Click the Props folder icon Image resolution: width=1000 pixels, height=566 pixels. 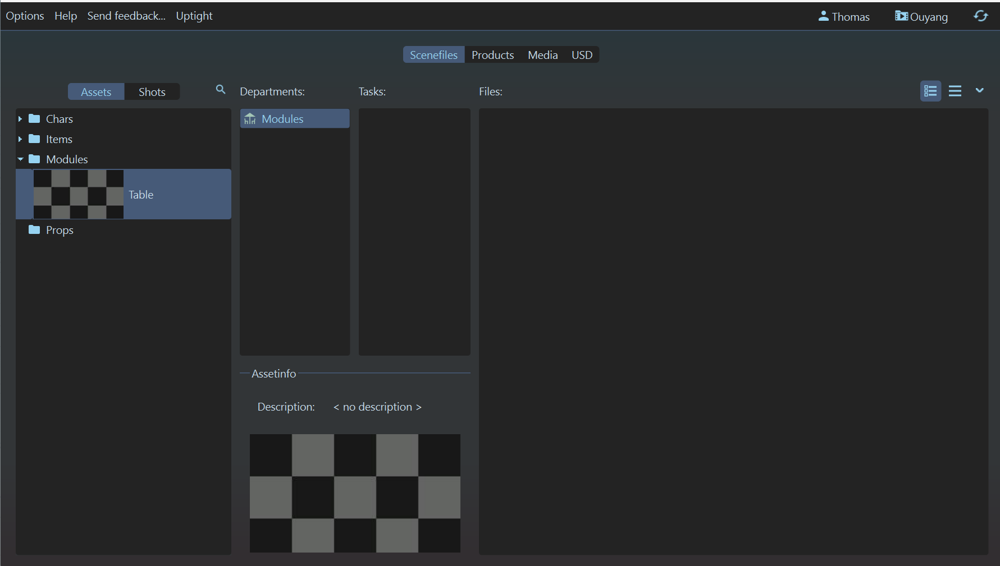[x=34, y=230]
